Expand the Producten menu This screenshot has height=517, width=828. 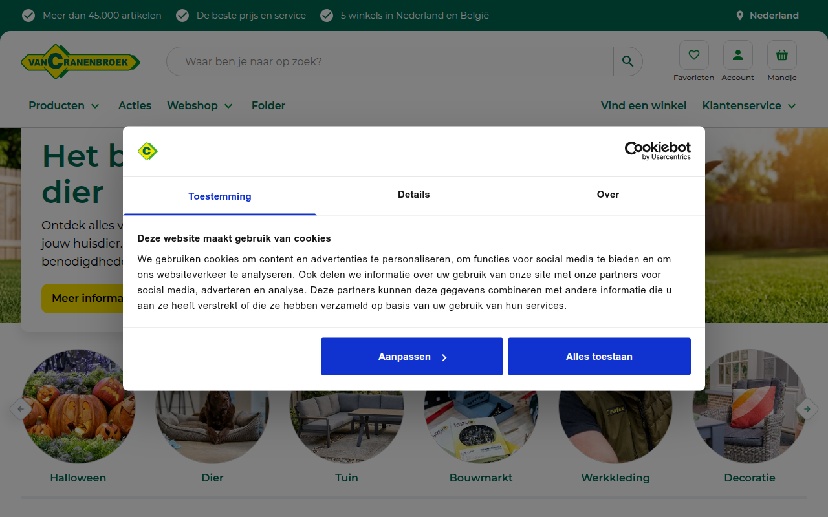[64, 105]
